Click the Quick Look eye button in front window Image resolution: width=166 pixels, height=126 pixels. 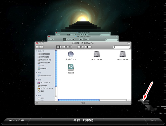(x=81, y=47)
